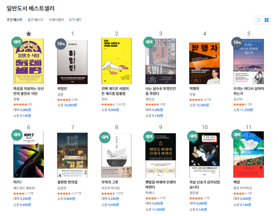Open 부자의 그릇 cover thumbnail
Viewport: 278px width, 216px height.
pos(116,155)
